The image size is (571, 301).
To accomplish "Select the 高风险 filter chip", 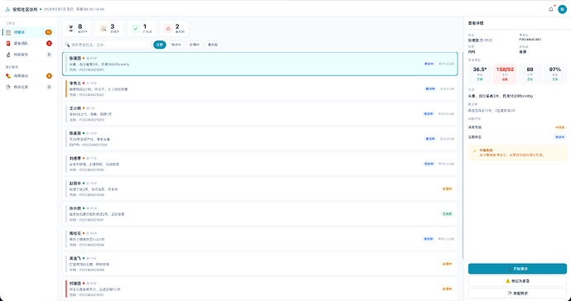I will pos(213,45).
